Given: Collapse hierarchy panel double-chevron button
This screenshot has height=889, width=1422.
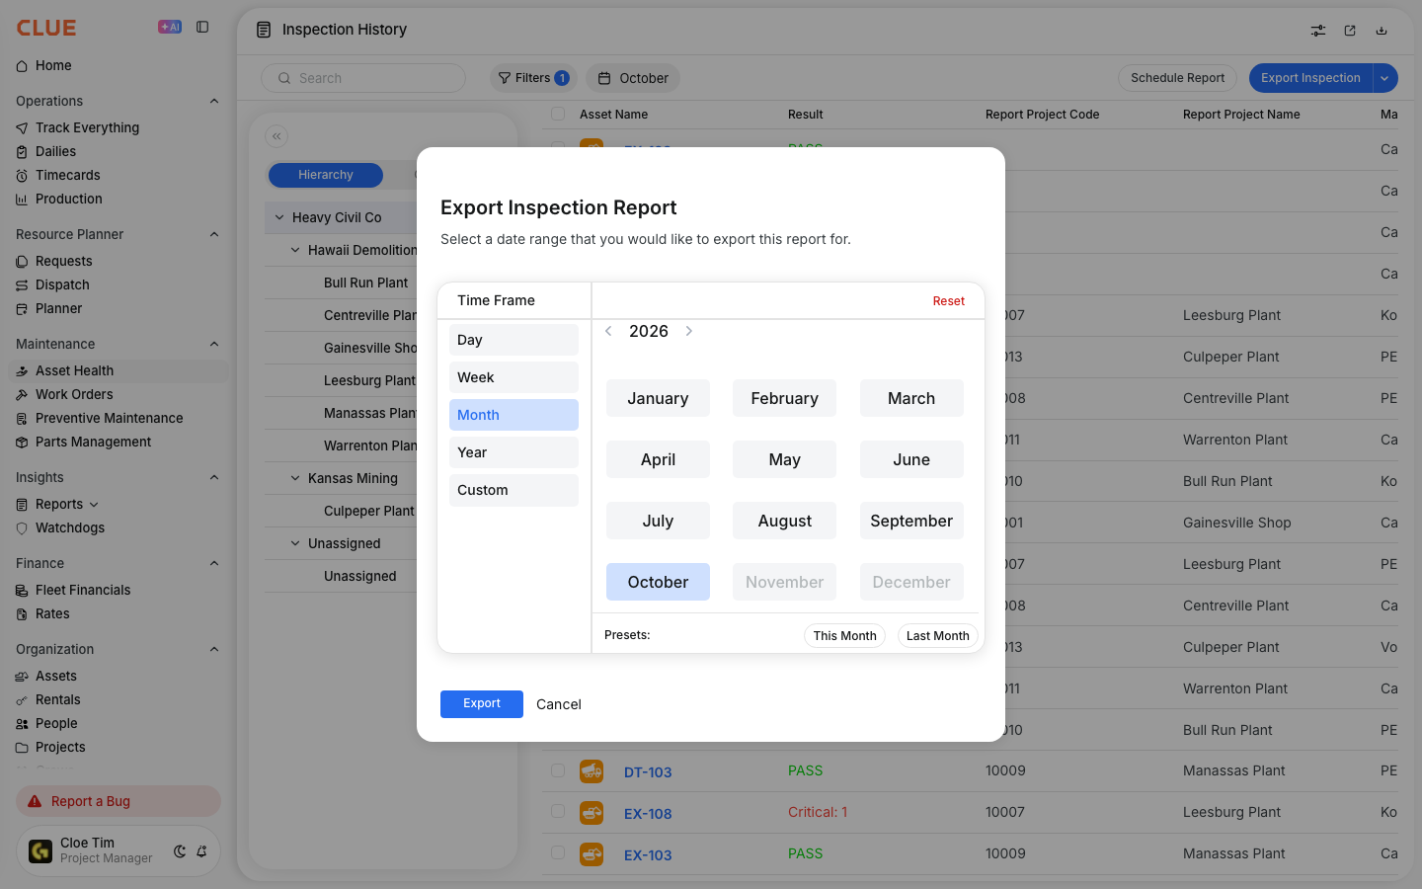Looking at the screenshot, I should tap(276, 136).
